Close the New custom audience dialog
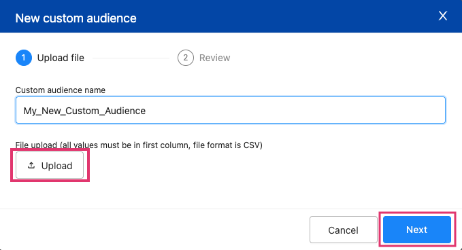Viewport: 462px width, 250px height. point(442,16)
